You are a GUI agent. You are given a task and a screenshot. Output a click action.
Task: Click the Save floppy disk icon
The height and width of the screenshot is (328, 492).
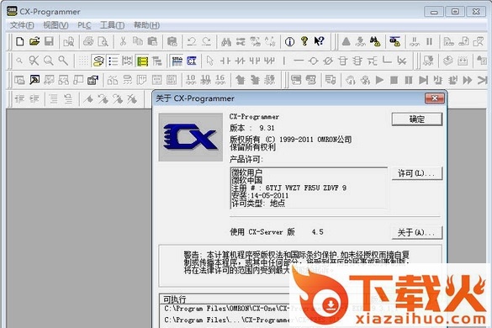[x=49, y=41]
